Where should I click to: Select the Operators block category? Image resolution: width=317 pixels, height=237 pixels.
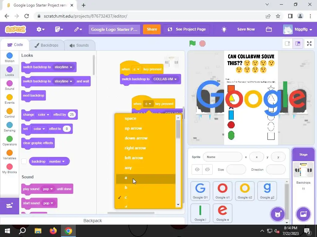(x=10, y=141)
